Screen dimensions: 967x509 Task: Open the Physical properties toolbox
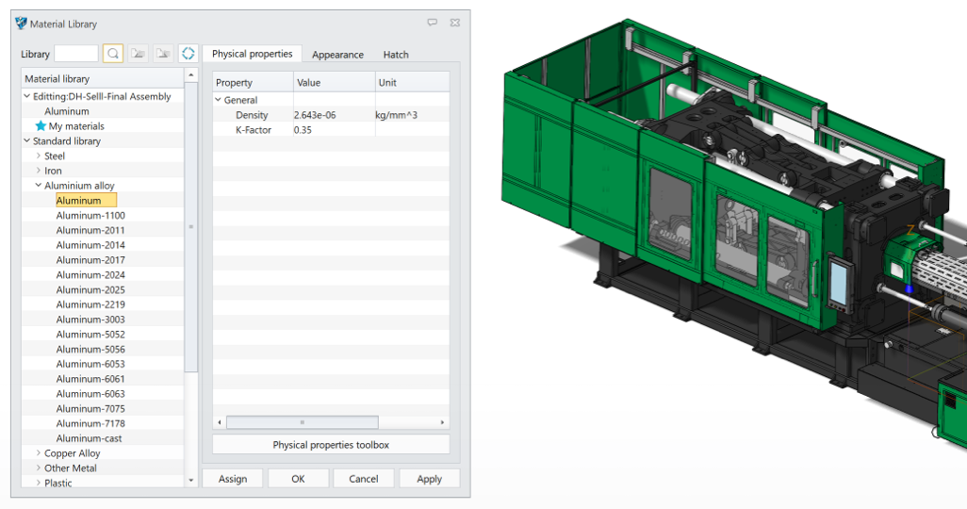331,445
